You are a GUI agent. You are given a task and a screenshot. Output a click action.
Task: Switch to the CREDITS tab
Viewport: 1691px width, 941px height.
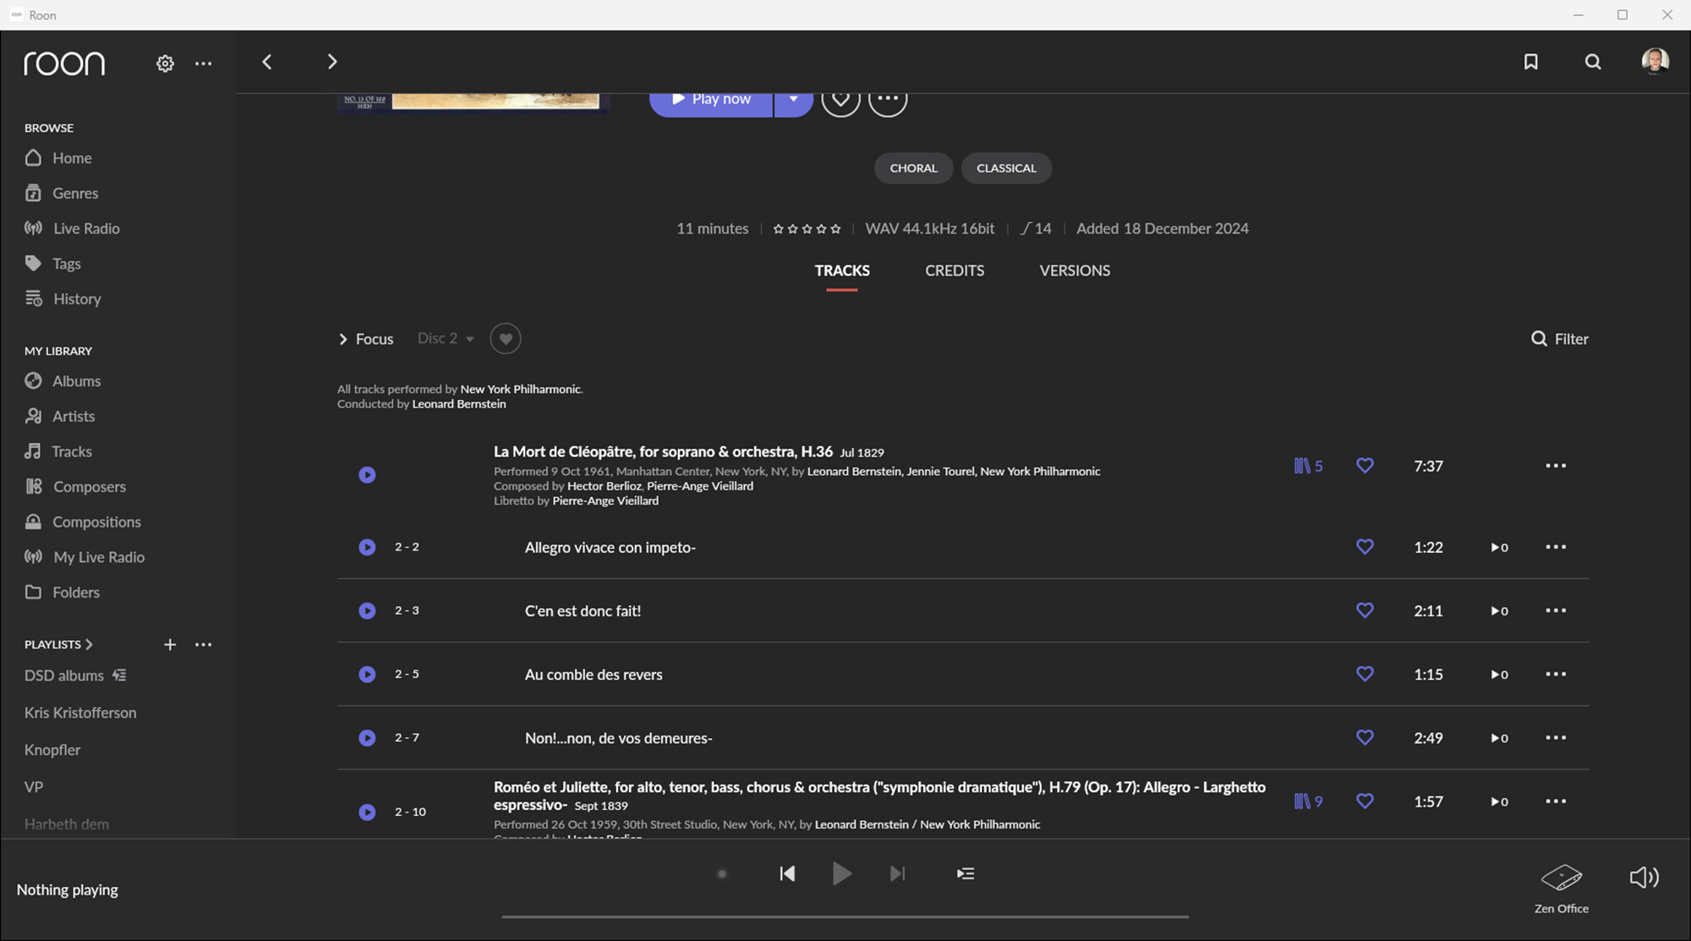click(x=955, y=271)
